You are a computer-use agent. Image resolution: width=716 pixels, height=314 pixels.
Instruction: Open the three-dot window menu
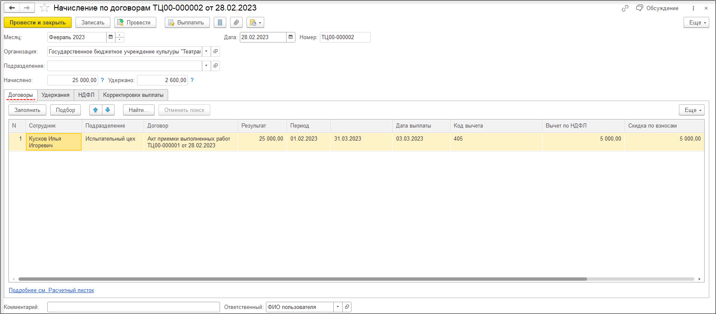click(693, 8)
